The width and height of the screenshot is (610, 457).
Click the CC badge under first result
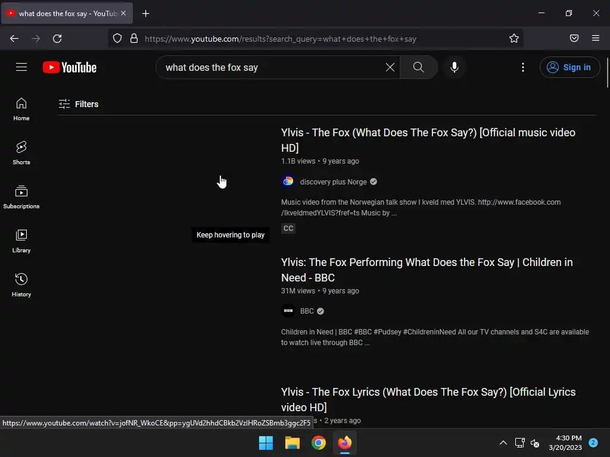pyautogui.click(x=288, y=228)
